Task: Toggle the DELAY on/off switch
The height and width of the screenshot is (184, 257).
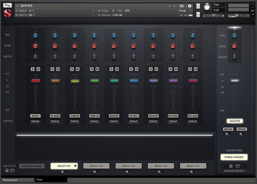Action: [228, 134]
